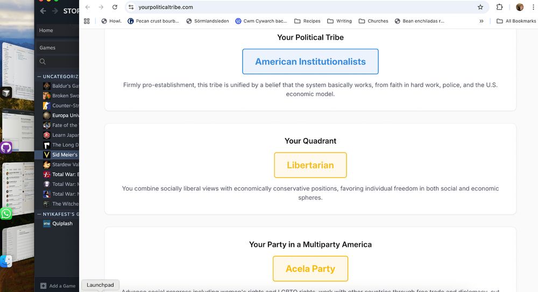The width and height of the screenshot is (538, 292).
Task: Select Stardew Valley in the game list
Action: tap(64, 165)
